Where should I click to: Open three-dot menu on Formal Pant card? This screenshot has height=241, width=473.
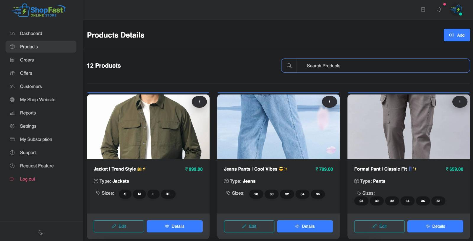coord(460,102)
